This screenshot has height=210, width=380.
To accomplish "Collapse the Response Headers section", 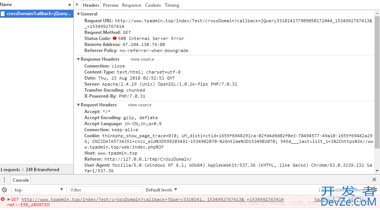I will tap(78, 59).
